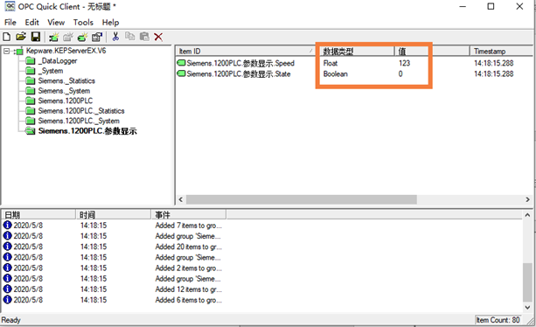The height and width of the screenshot is (327, 536).
Task: Select the 'Added 6 items to gro...' log entry
Action: pyautogui.click(x=188, y=300)
